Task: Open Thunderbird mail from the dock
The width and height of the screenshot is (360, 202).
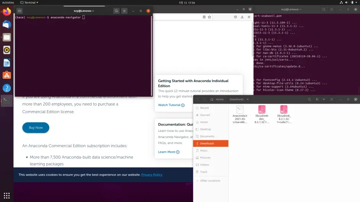Action: (6, 24)
